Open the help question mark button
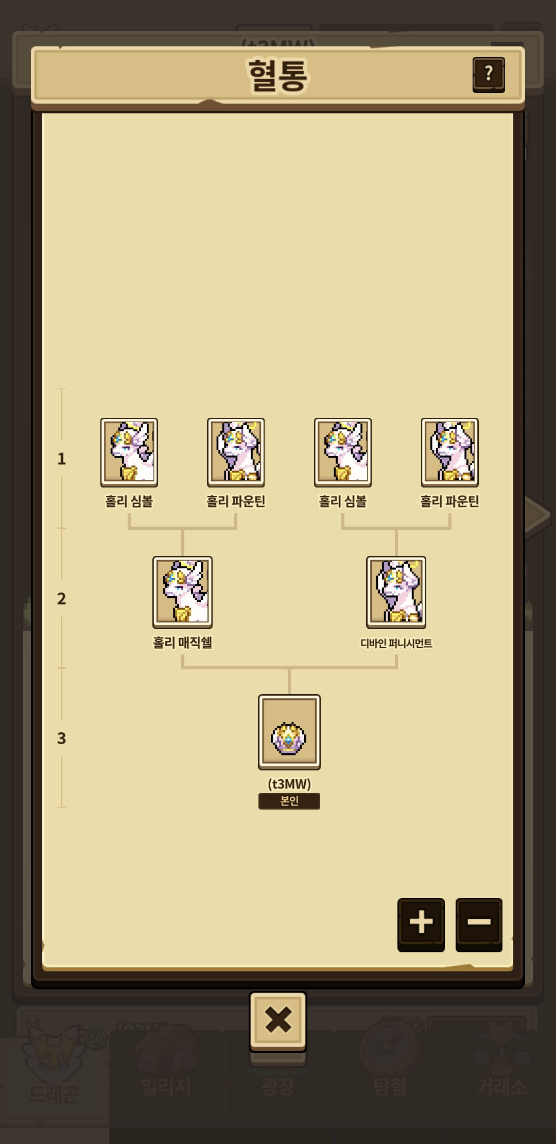The image size is (556, 1144). click(x=489, y=75)
